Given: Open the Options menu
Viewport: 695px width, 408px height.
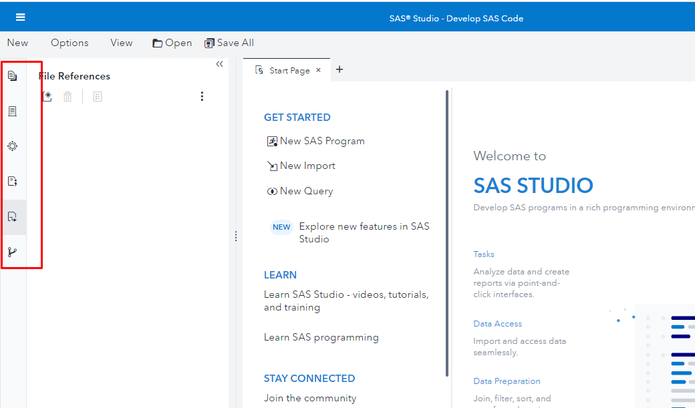Looking at the screenshot, I should [x=69, y=42].
